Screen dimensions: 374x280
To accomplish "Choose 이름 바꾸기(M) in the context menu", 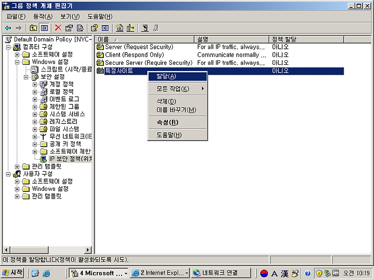I will 178,110.
